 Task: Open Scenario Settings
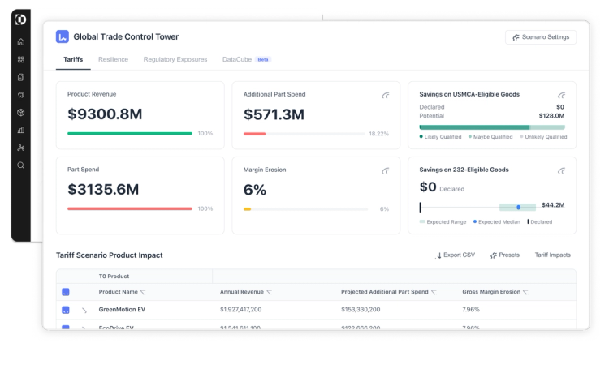tap(541, 37)
